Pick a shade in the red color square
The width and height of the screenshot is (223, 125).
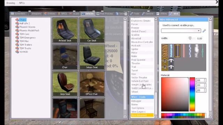[x=175, y=94]
